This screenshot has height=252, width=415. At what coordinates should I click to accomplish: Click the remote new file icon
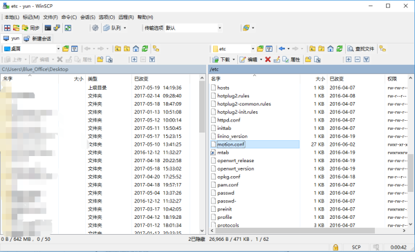[x=317, y=59]
